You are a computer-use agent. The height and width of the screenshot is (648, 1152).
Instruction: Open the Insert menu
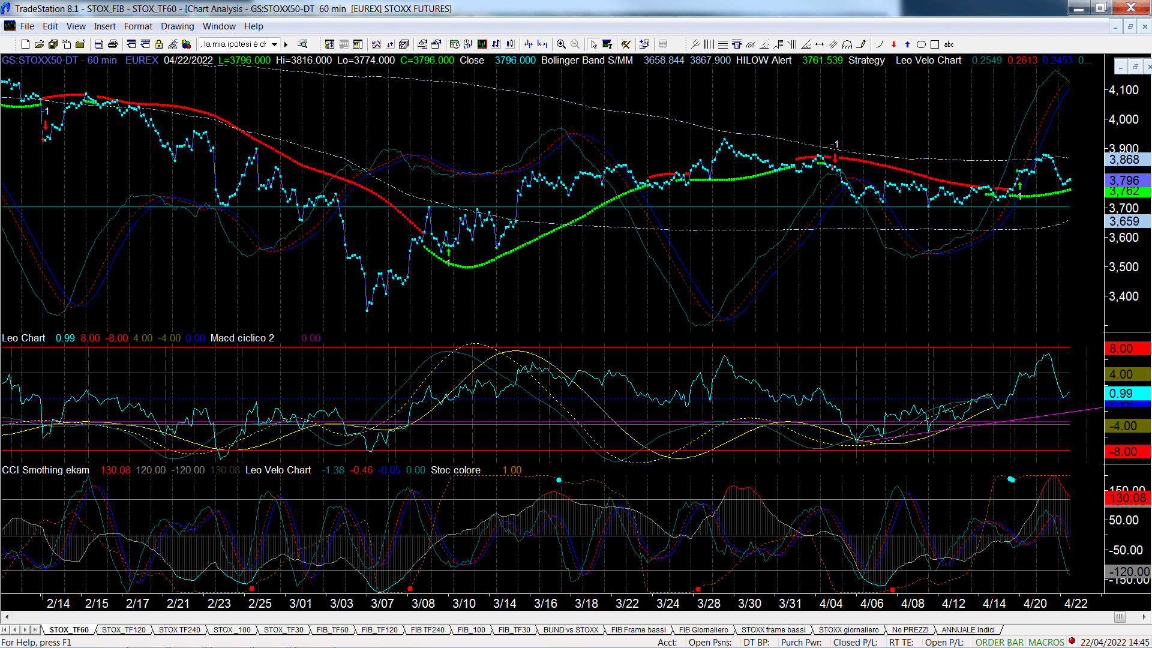click(105, 26)
